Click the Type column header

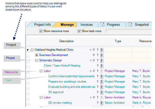118,41
